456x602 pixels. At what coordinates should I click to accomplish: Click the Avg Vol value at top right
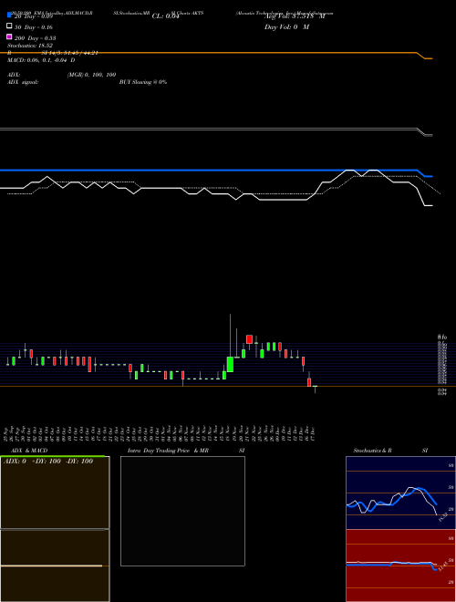click(295, 16)
